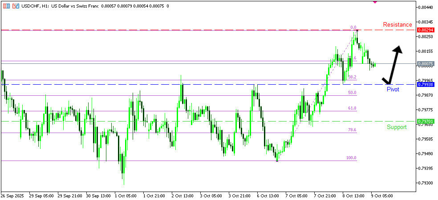
Task: Select the Resistance text label
Action: pos(397,24)
